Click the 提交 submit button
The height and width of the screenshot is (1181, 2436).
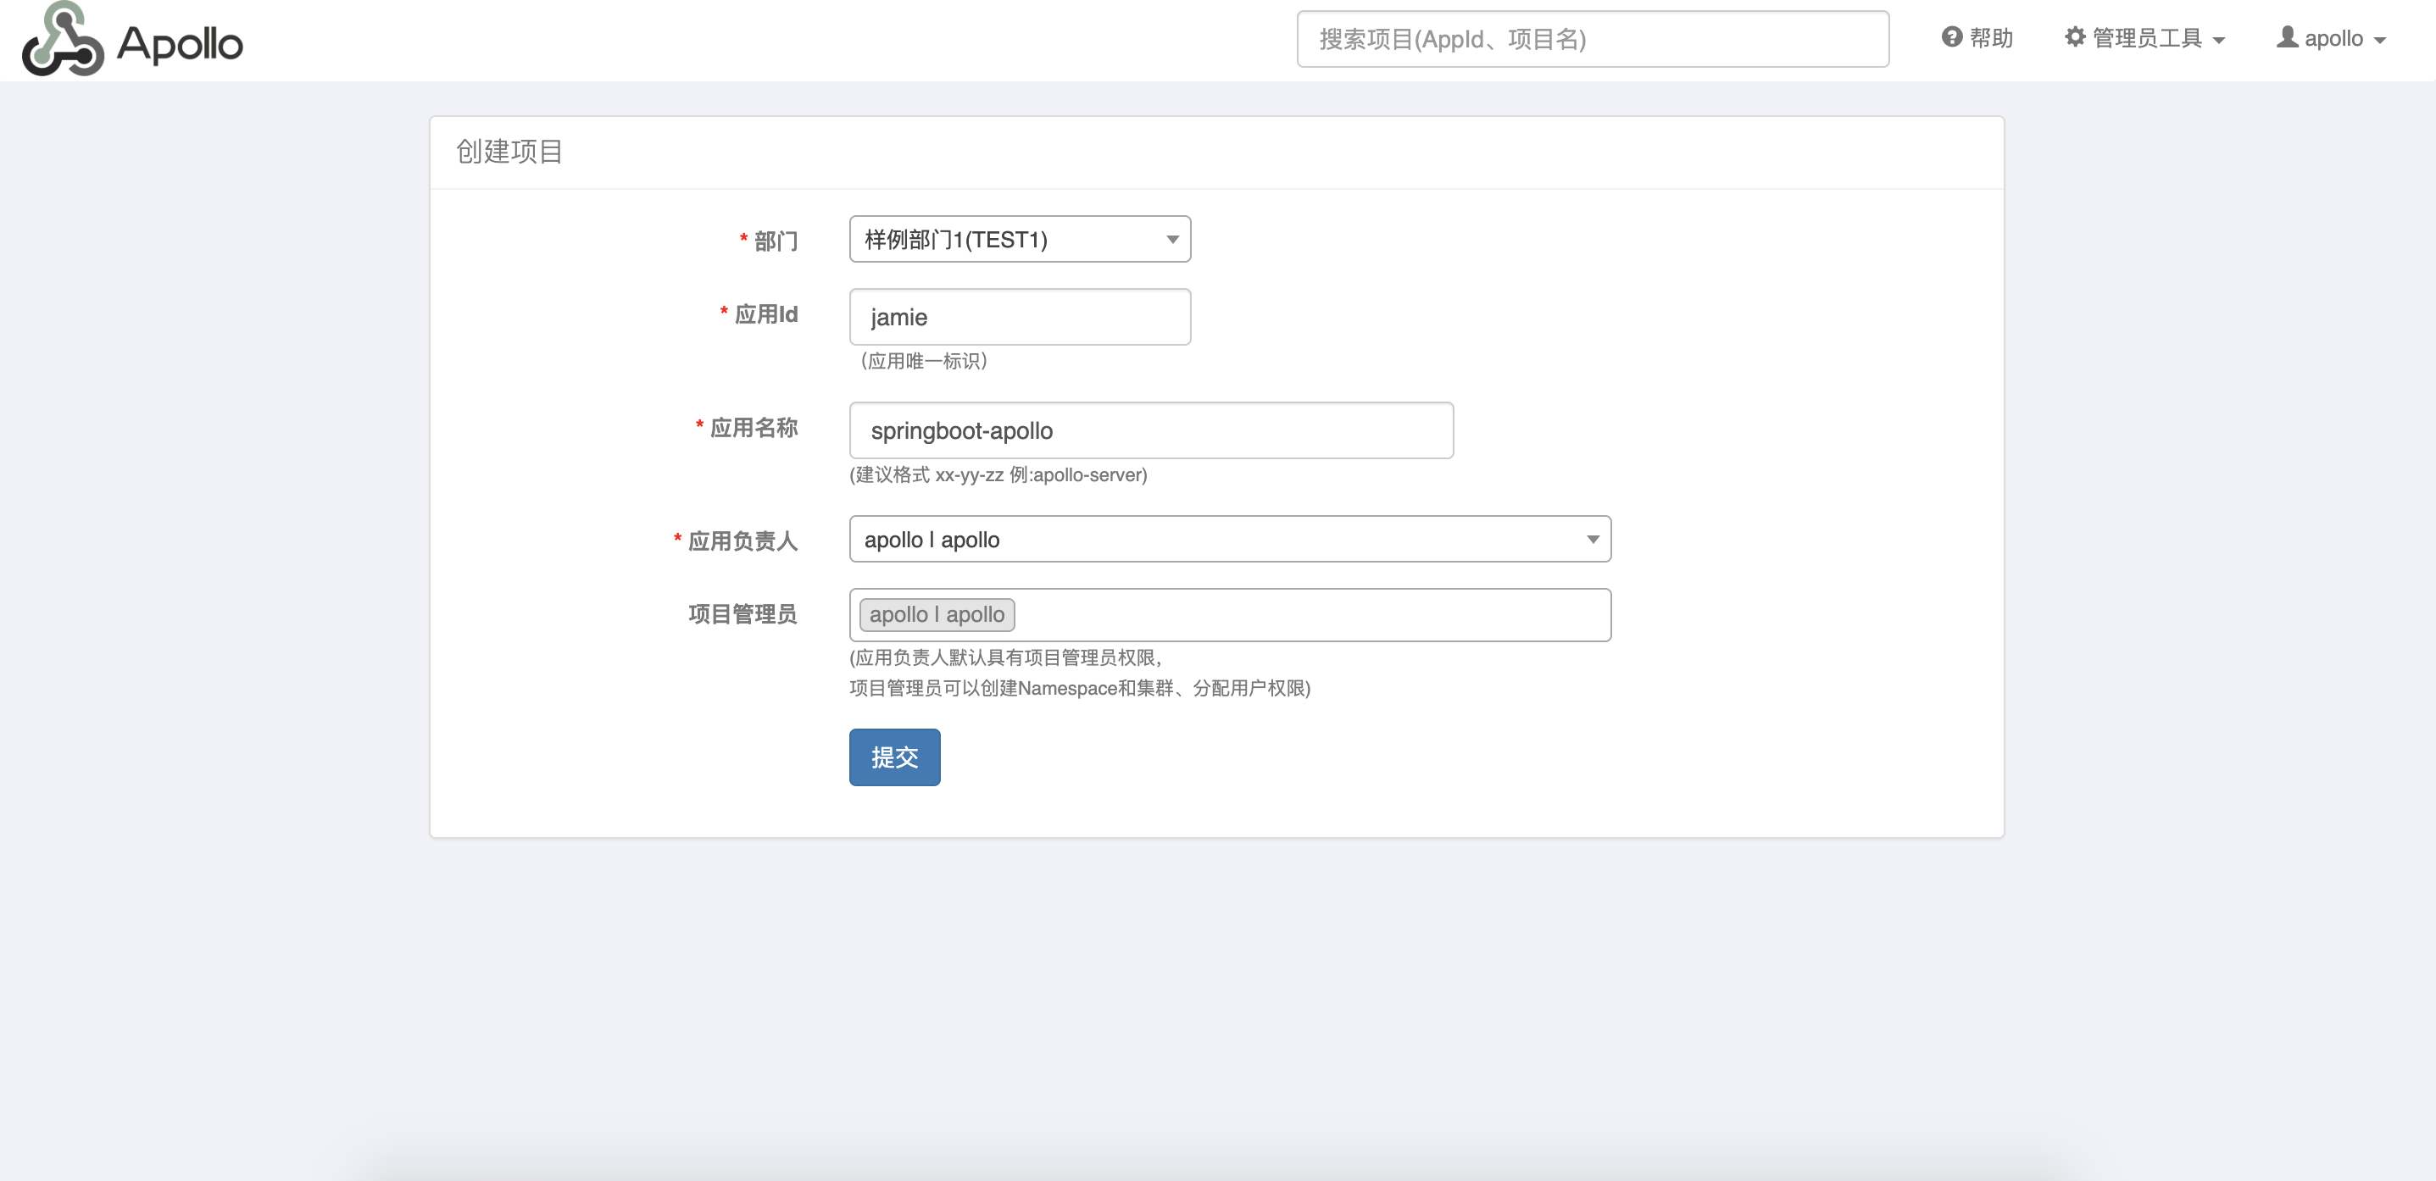[893, 757]
